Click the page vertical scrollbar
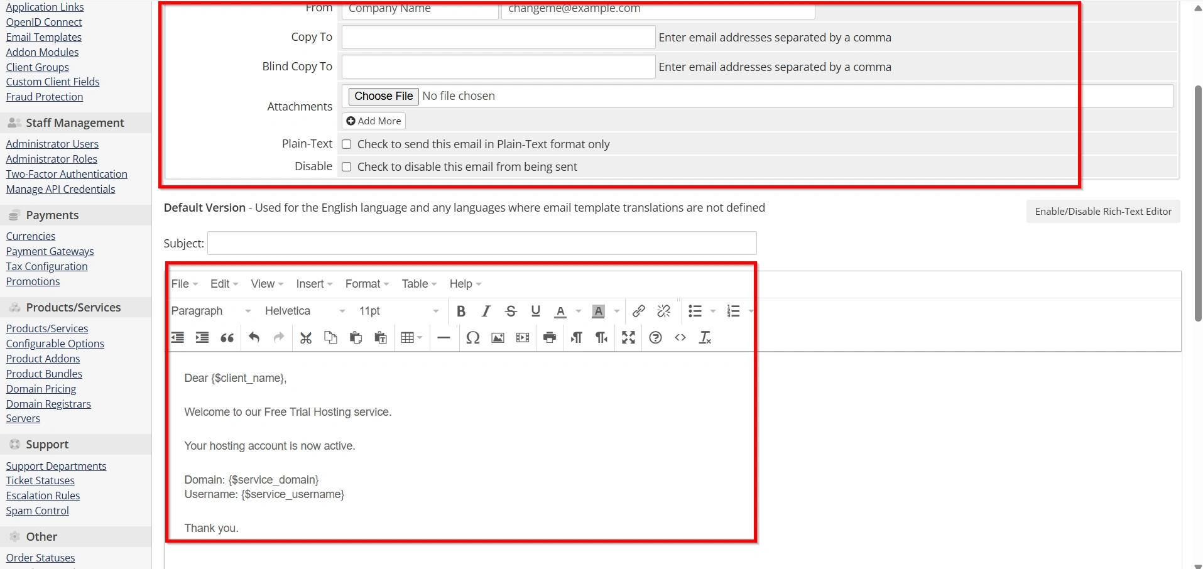The image size is (1203, 569). (1198, 204)
